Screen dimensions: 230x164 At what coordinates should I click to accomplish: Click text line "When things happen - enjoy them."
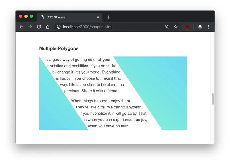101,101
